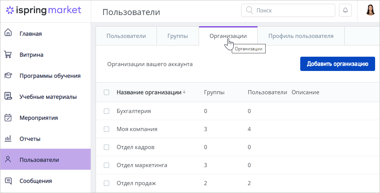Viewport: 380px width, 193px height.
Task: Click the Сообщения chat bubble icon
Action: pyautogui.click(x=8, y=181)
